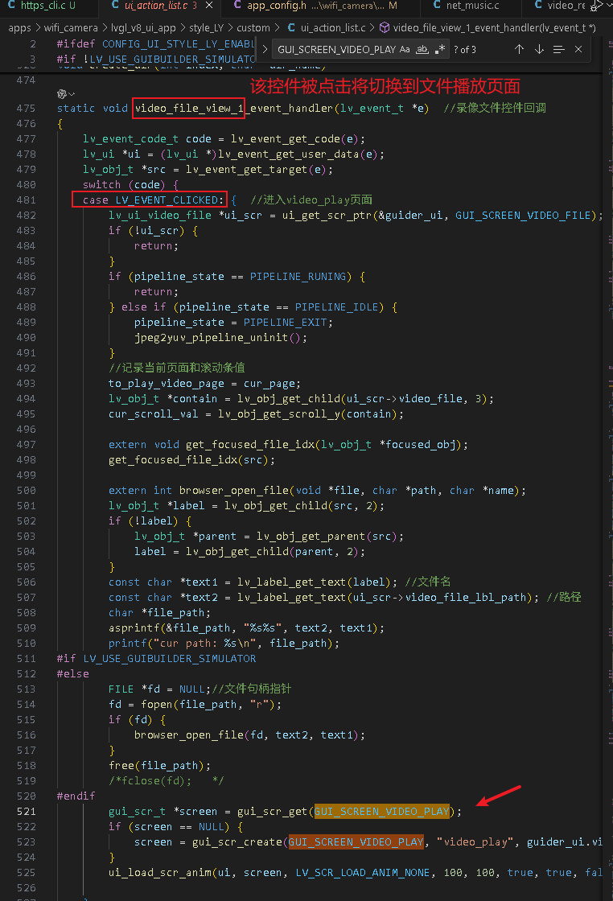Expand the replace field in find widget
This screenshot has height=901, width=613.
click(265, 49)
